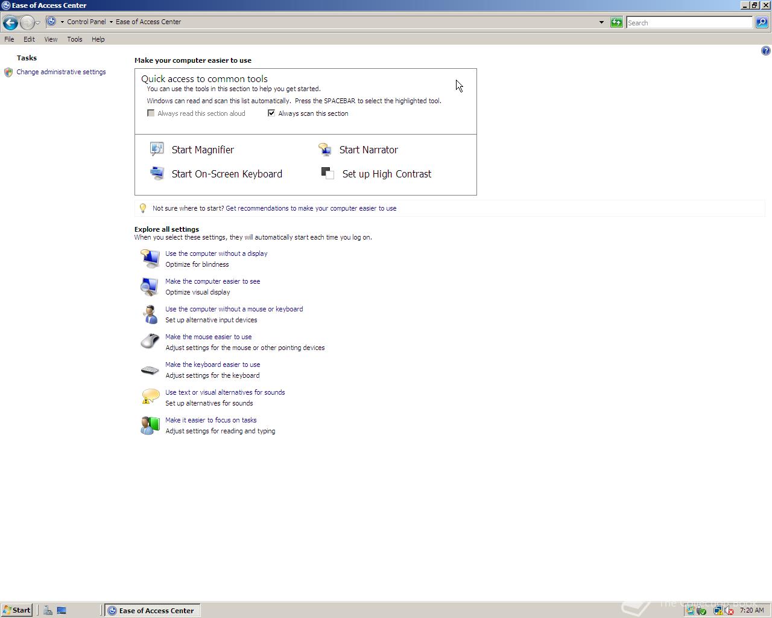Click the Magnifier icon
The image size is (772, 618).
(157, 149)
